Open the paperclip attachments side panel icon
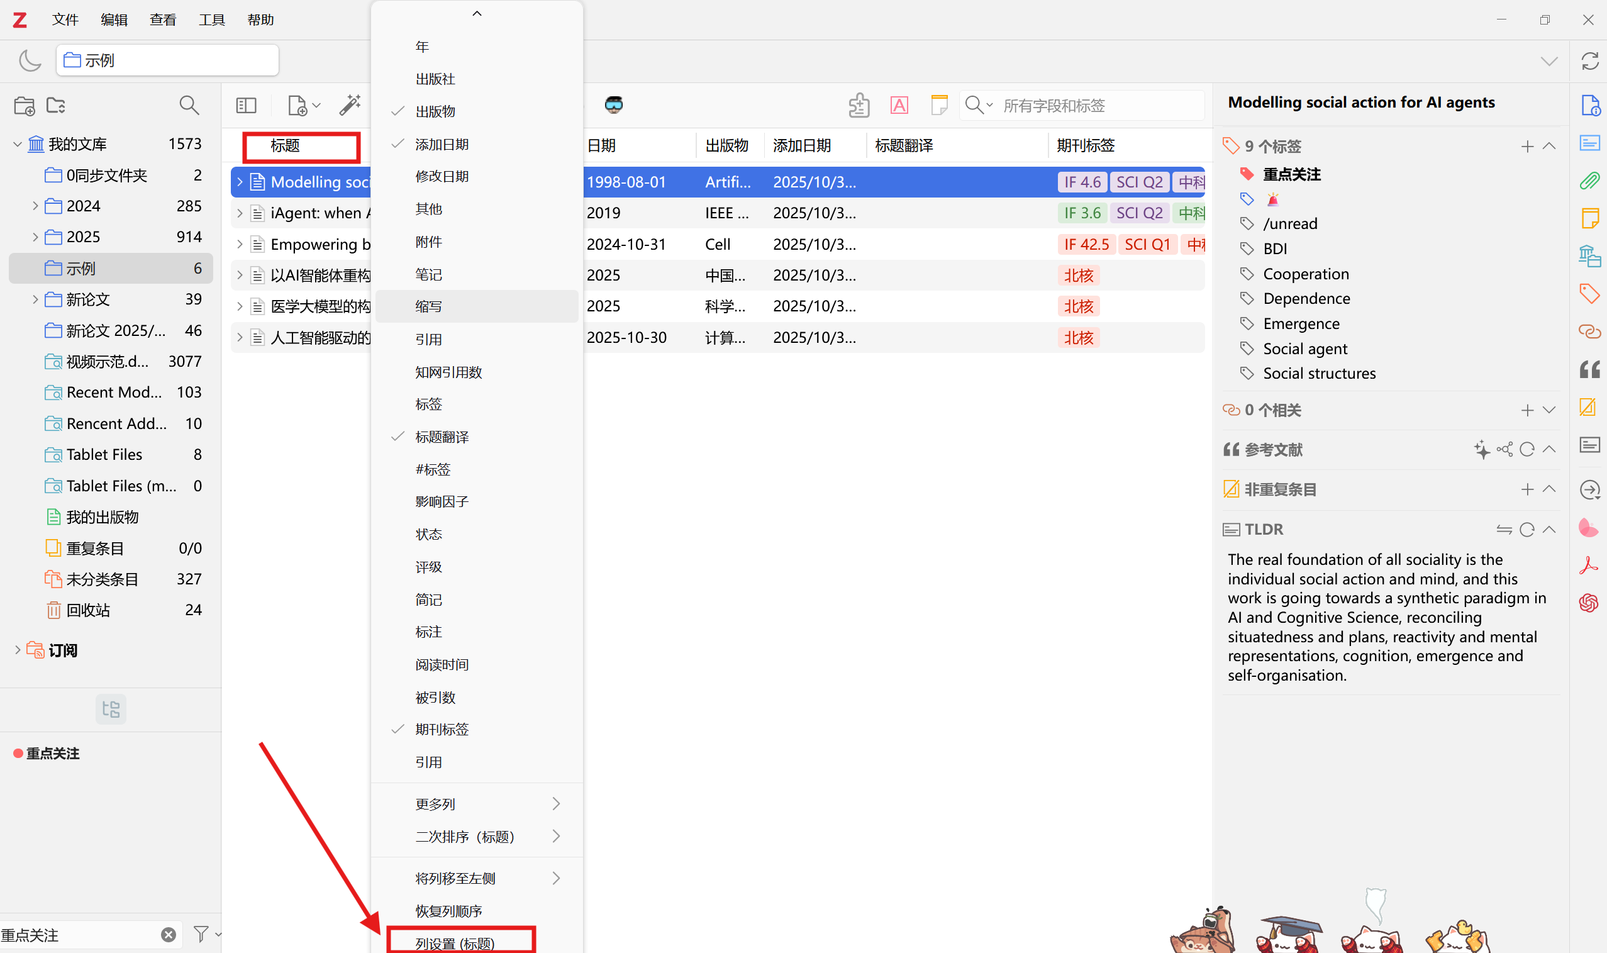The image size is (1607, 953). [1589, 181]
